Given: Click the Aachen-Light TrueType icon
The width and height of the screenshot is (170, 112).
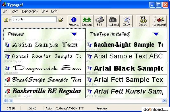Looking at the screenshot, I should [x=90, y=45].
